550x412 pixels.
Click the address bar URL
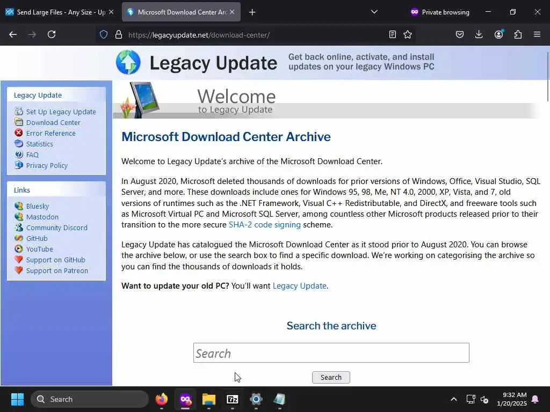point(199,35)
